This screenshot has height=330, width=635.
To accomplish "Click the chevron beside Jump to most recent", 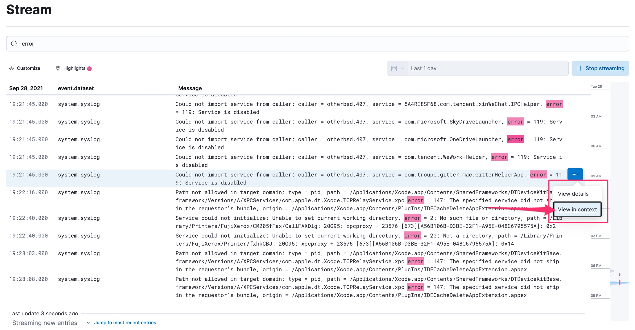I will coord(88,323).
